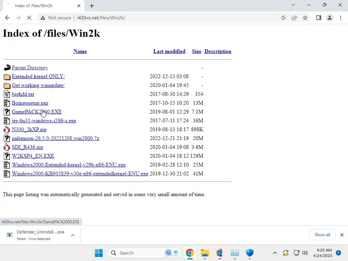Open the Parent Directory link
The width and height of the screenshot is (348, 261).
pyautogui.click(x=30, y=68)
